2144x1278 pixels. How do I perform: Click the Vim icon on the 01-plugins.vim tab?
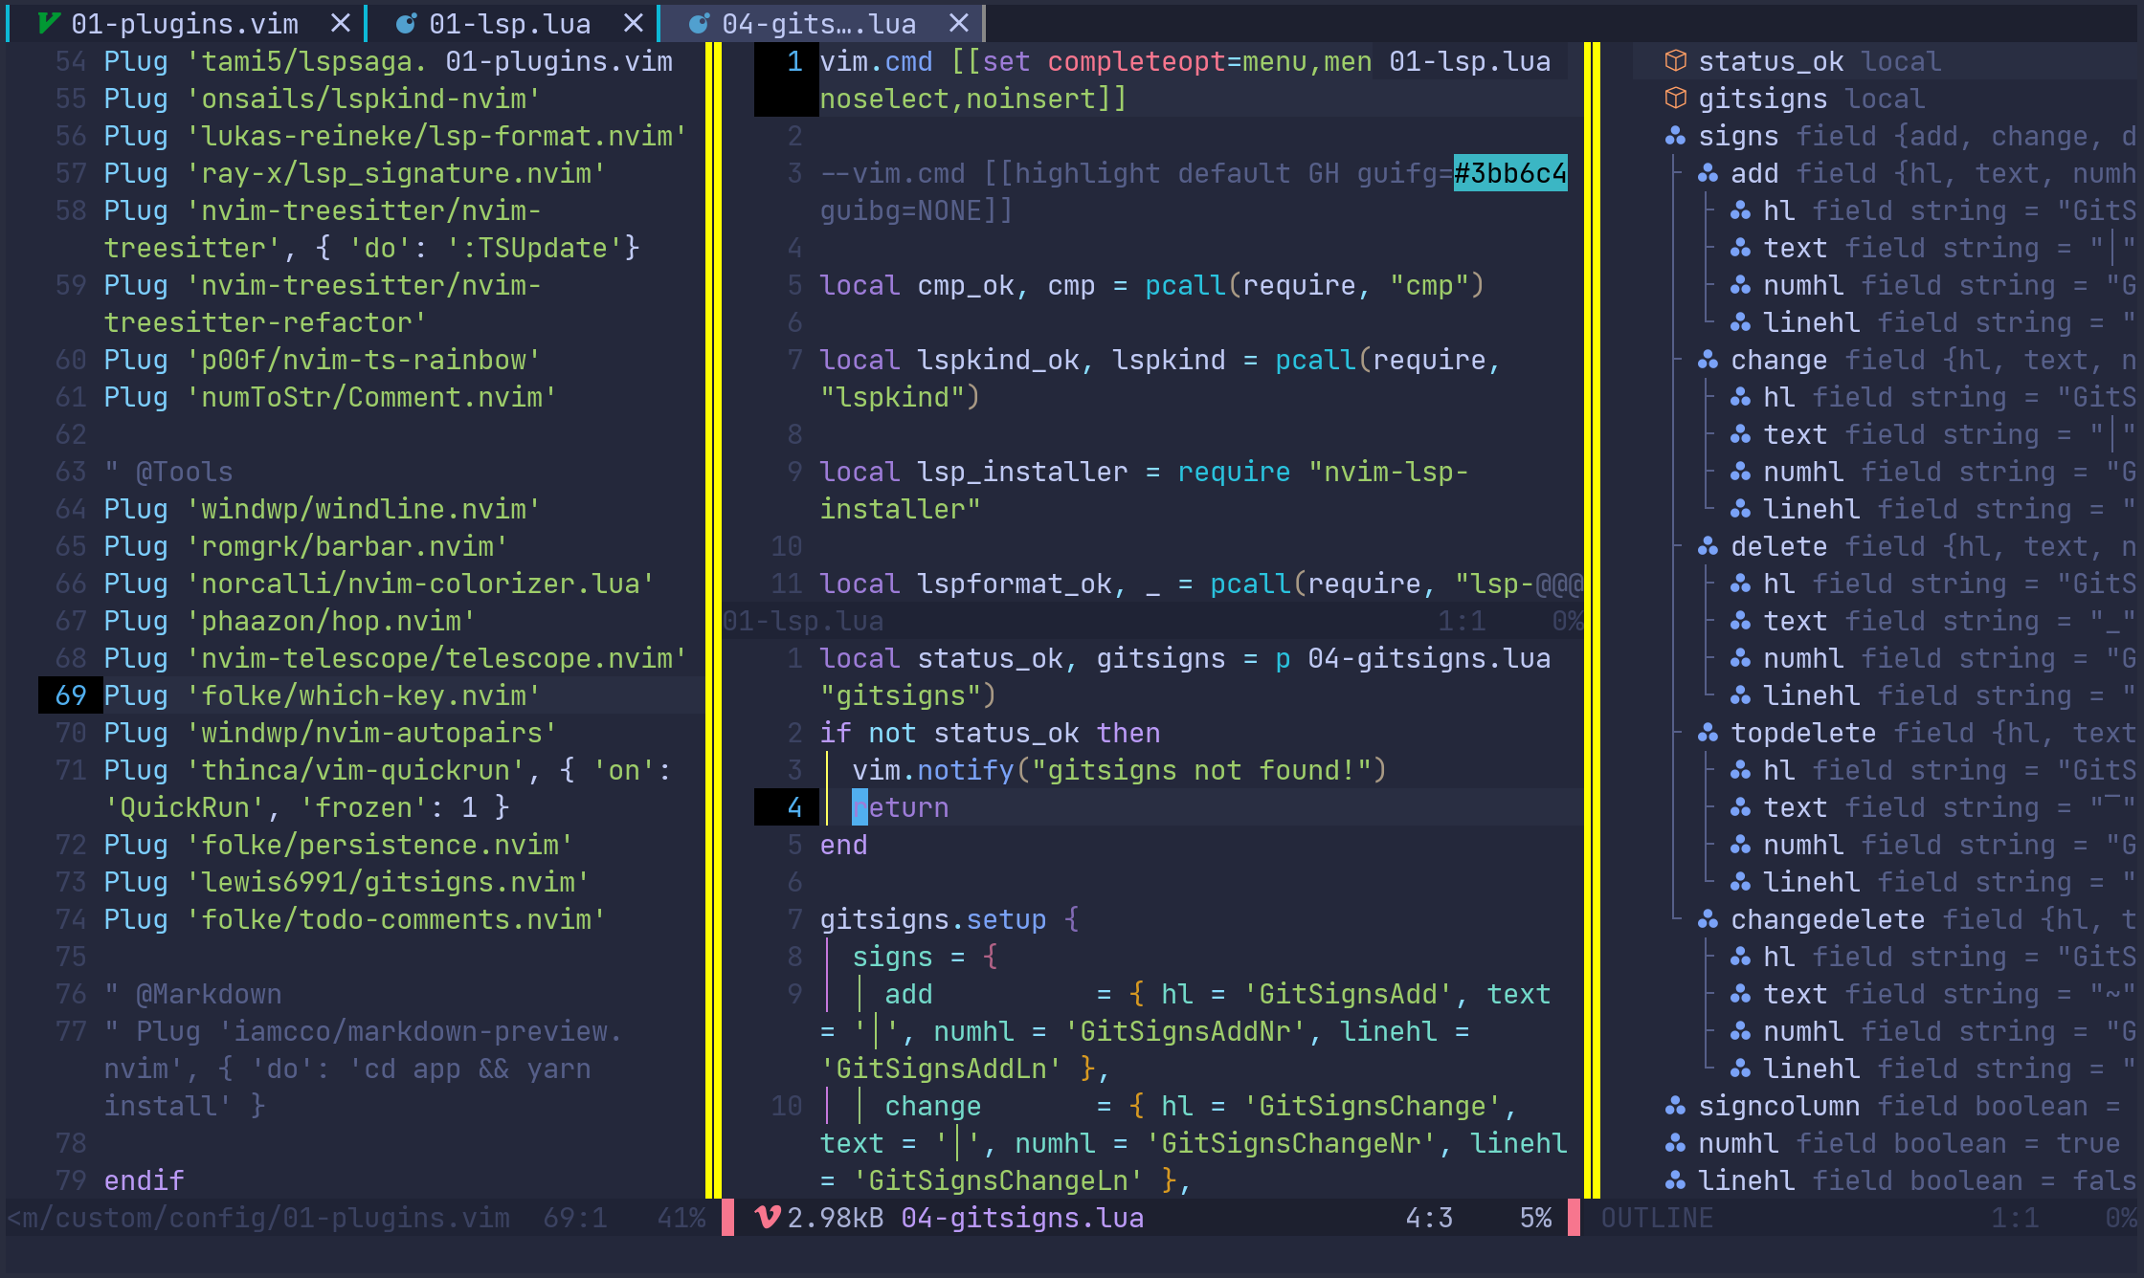[x=47, y=24]
